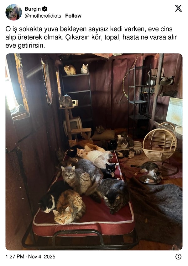This screenshot has height=266, width=188.
Task: Click the wicker egg chair in the photo
Action: pyautogui.click(x=160, y=143)
